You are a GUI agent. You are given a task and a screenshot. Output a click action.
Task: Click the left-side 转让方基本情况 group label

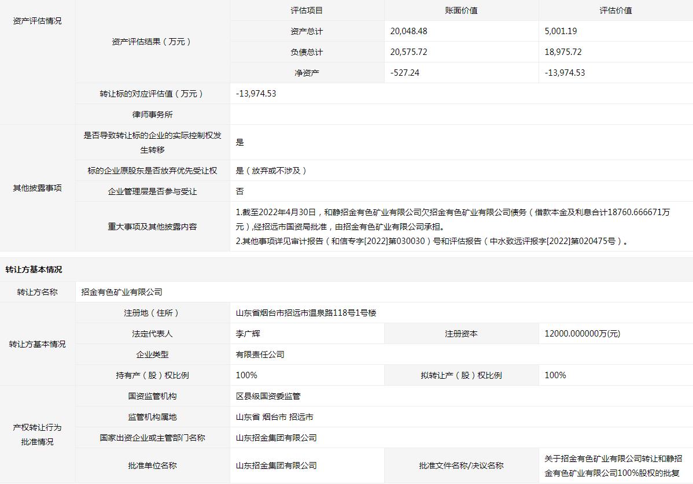pyautogui.click(x=37, y=344)
